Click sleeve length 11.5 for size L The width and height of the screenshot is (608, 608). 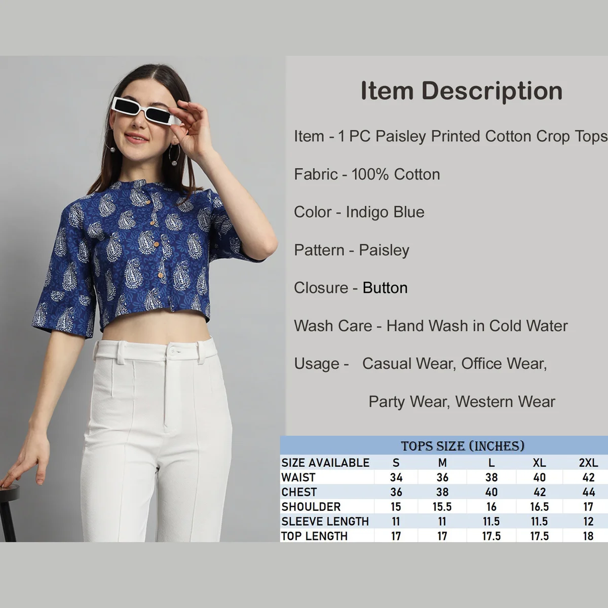[491, 521]
